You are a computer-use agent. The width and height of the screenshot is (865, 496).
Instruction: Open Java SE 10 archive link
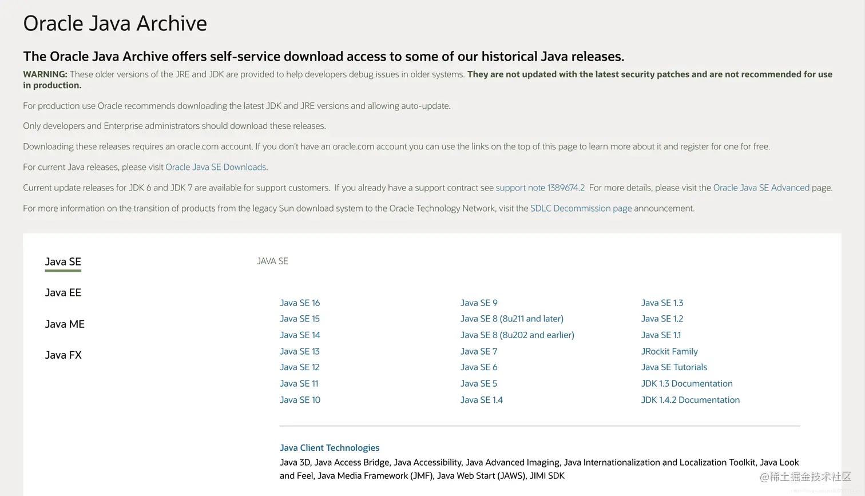(x=300, y=400)
